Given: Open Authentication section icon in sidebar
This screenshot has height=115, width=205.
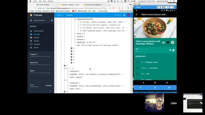Looking at the screenshot, I should [31, 31].
